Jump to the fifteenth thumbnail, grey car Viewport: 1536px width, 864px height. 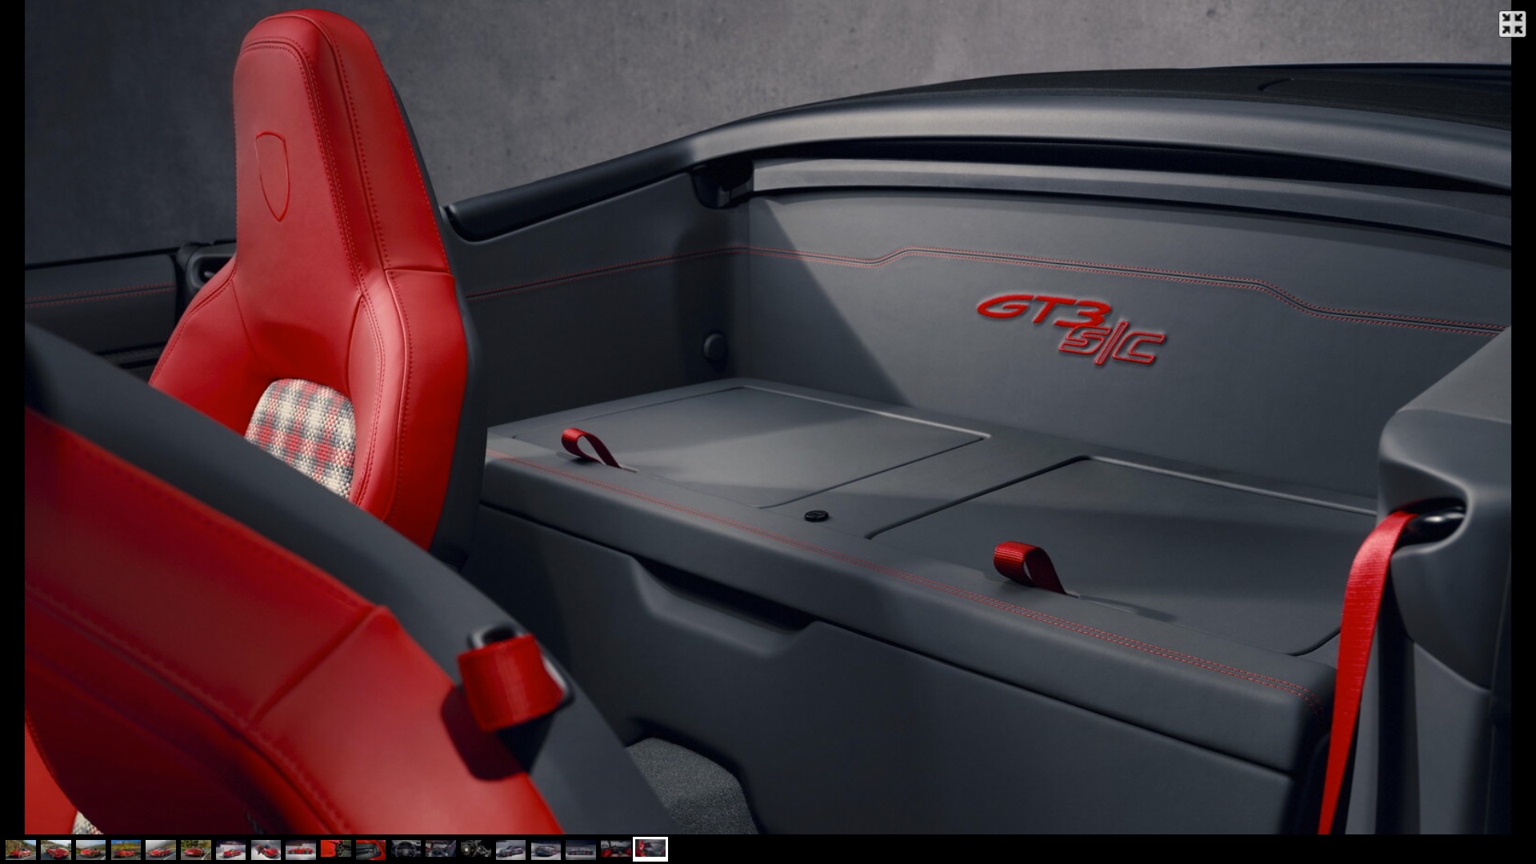coord(510,850)
